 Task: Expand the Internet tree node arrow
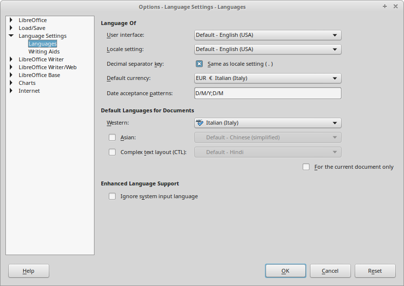click(x=11, y=91)
